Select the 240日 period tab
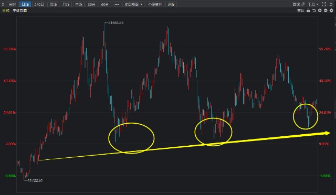The height and width of the screenshot is (195, 336). pyautogui.click(x=39, y=4)
